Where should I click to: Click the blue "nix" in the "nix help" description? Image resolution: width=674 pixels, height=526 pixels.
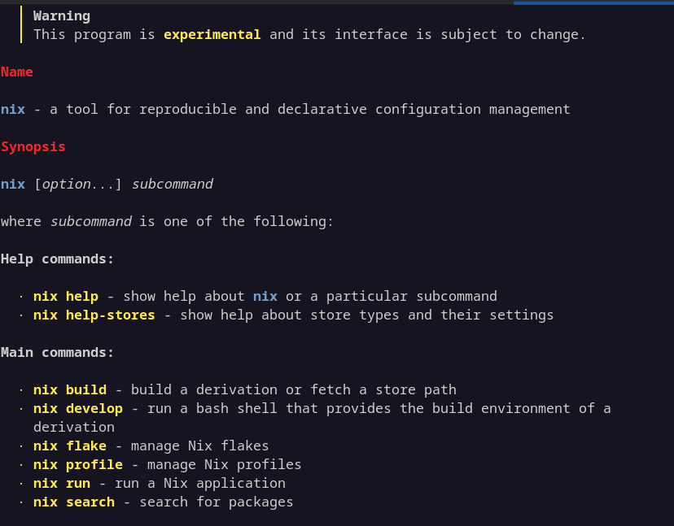point(265,297)
